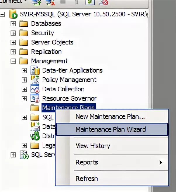Click the Management folder icon

coord(24,61)
